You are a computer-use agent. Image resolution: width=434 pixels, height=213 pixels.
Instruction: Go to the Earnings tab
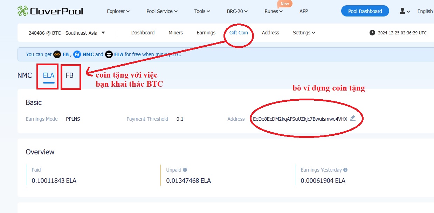[206, 33]
